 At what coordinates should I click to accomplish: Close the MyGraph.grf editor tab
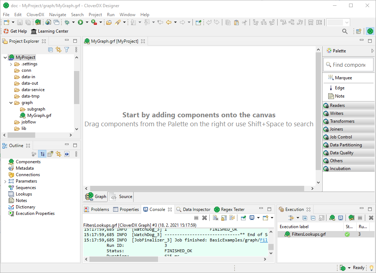[143, 41]
